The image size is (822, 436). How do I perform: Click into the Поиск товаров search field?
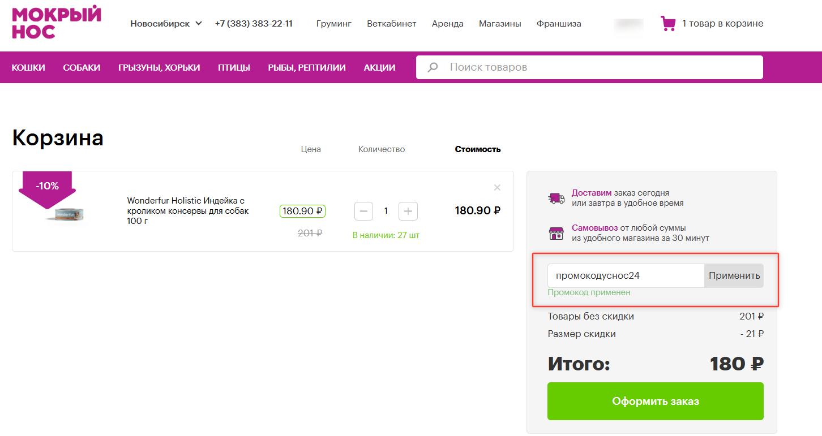[600, 67]
